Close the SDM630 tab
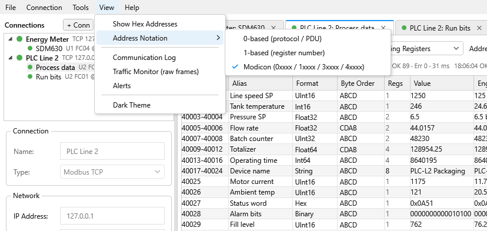The height and width of the screenshot is (231, 487). click(x=273, y=28)
